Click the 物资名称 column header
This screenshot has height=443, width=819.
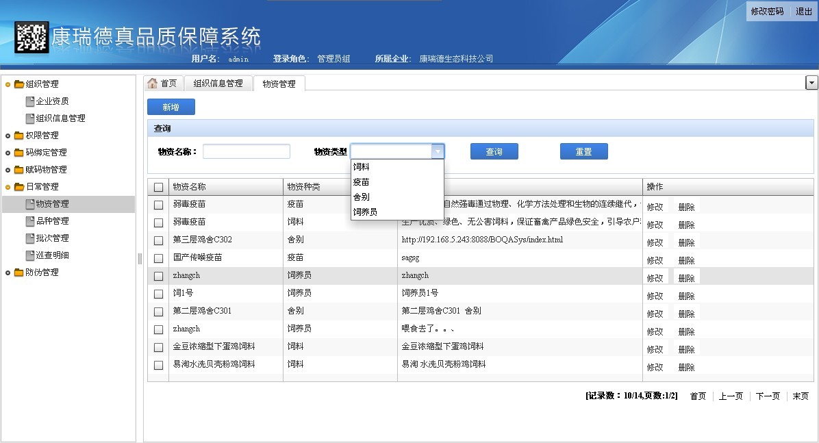click(x=226, y=187)
